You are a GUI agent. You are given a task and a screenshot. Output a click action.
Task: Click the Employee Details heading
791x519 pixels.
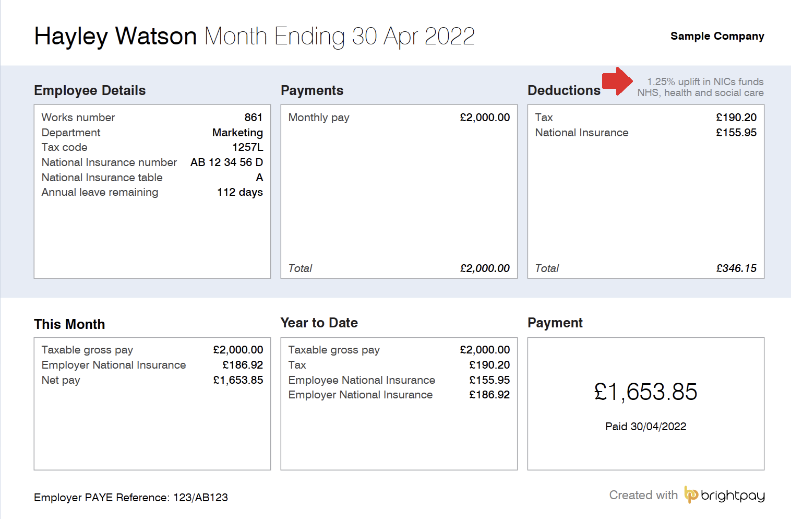(x=90, y=90)
